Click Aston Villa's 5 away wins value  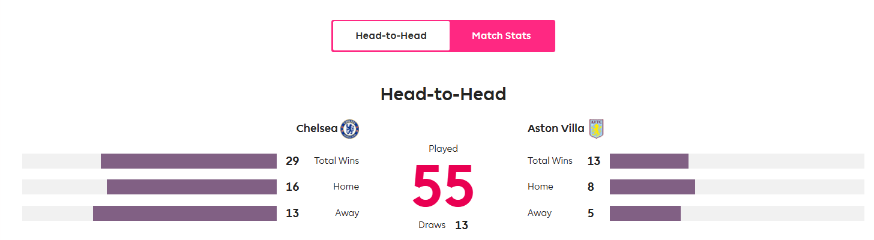click(x=591, y=213)
